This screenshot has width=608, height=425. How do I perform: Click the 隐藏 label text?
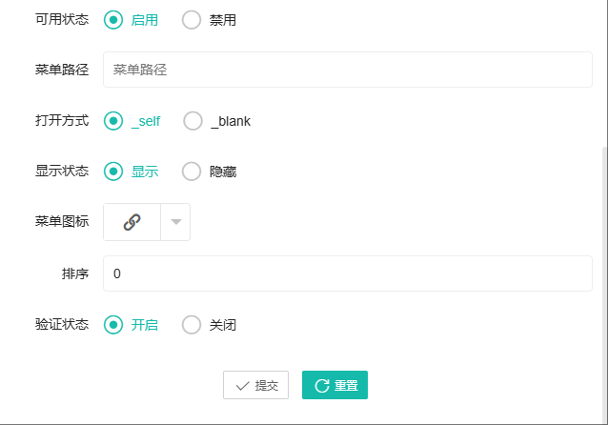[x=223, y=172]
